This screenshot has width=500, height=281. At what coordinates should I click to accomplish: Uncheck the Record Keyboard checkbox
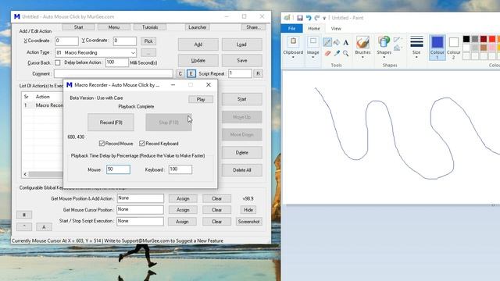142,144
